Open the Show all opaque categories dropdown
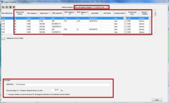169x103 pixels. [84, 7]
